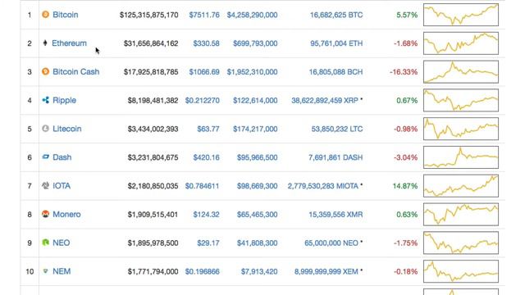
Task: Open the Ethereum coin page link
Action: click(x=69, y=43)
